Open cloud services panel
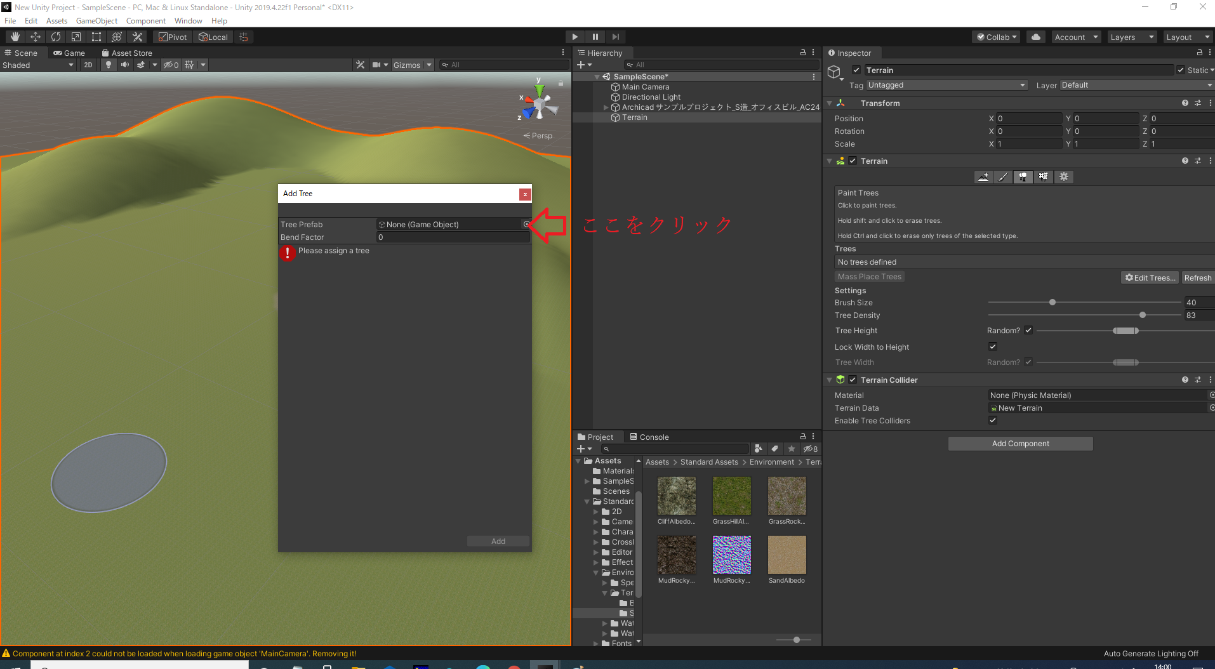The width and height of the screenshot is (1215, 669). click(x=1036, y=37)
